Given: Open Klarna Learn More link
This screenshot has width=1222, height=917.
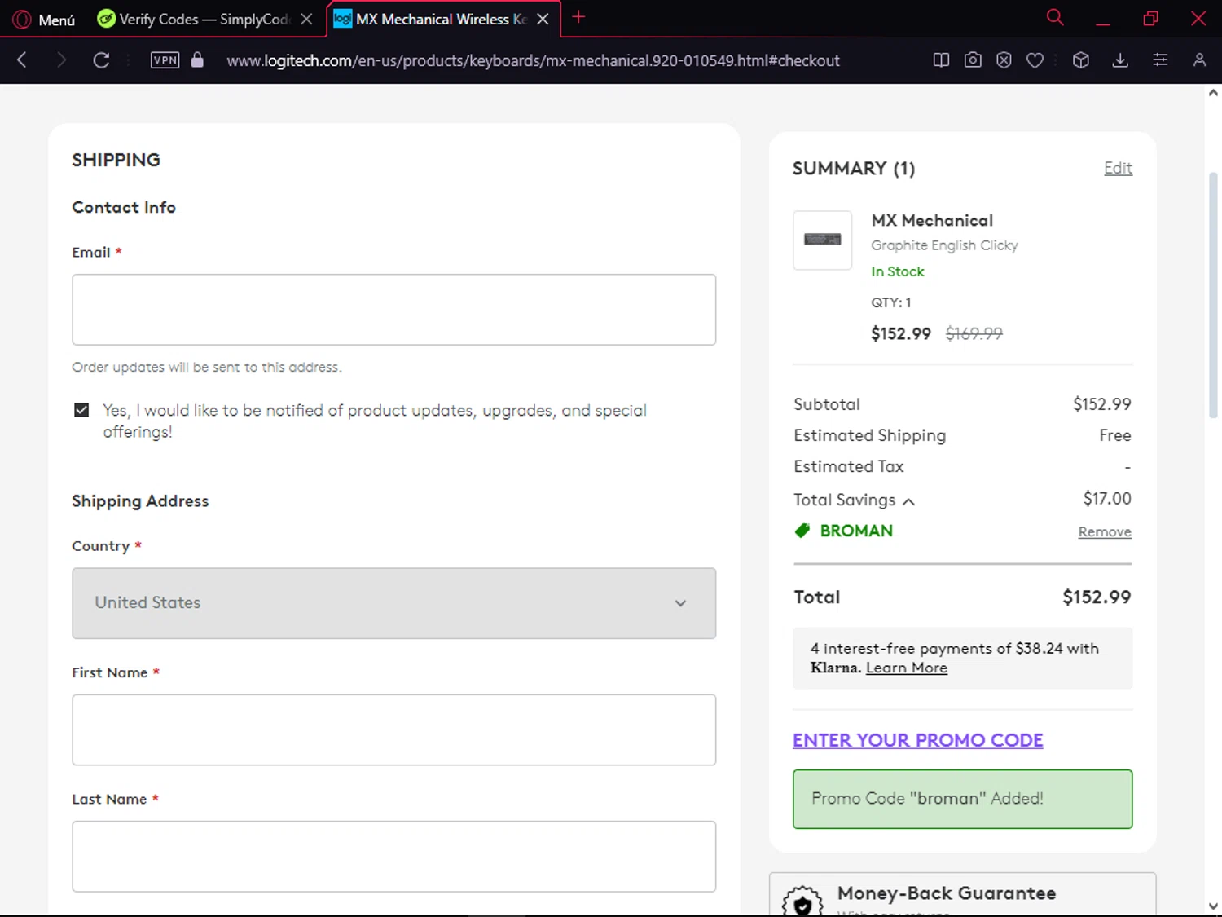Looking at the screenshot, I should (x=906, y=668).
